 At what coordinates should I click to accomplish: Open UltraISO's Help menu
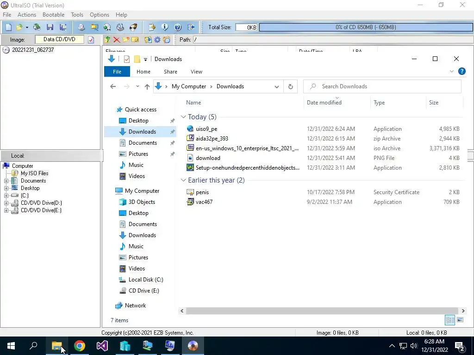121,15
